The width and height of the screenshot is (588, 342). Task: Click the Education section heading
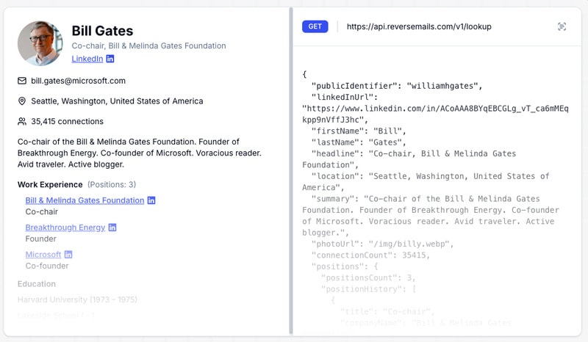[x=37, y=284]
